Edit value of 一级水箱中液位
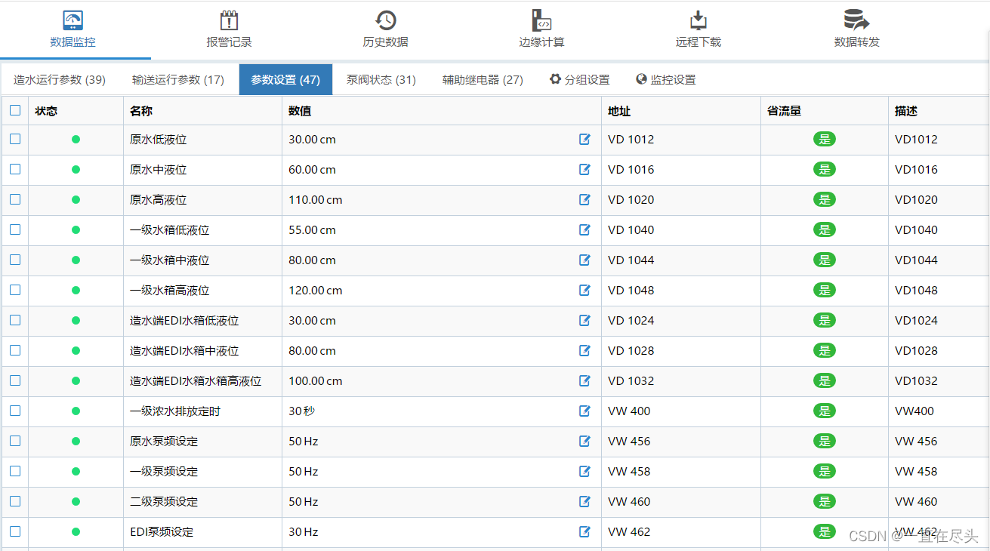The width and height of the screenshot is (990, 551). [584, 260]
